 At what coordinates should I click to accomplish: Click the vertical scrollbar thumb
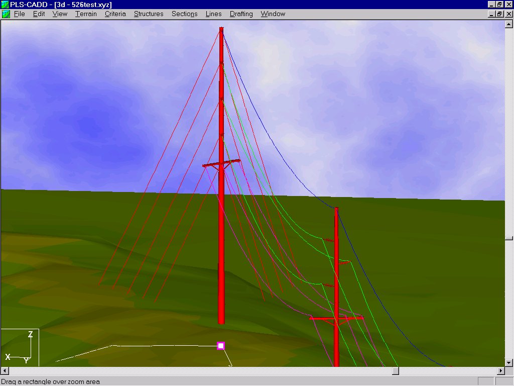pyautogui.click(x=509, y=239)
